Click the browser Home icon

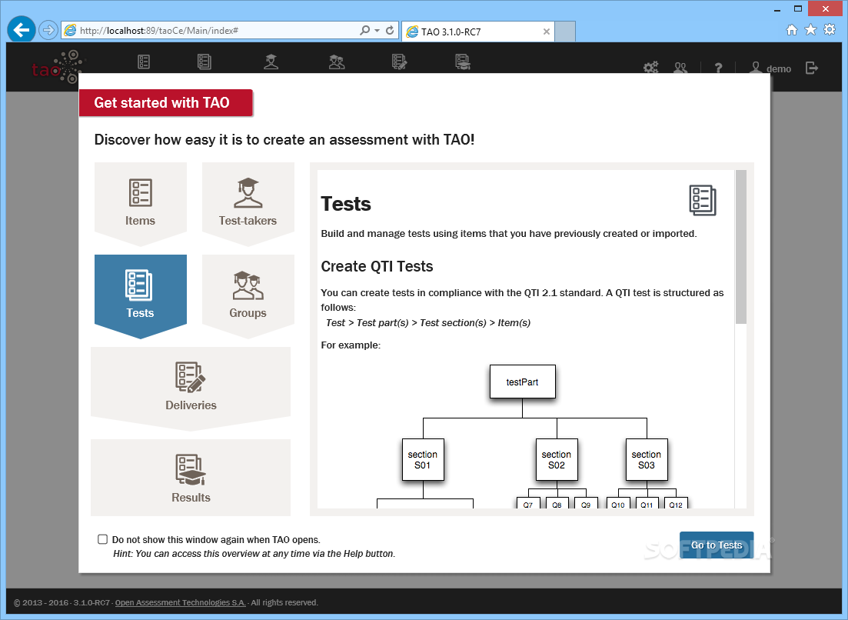point(792,30)
